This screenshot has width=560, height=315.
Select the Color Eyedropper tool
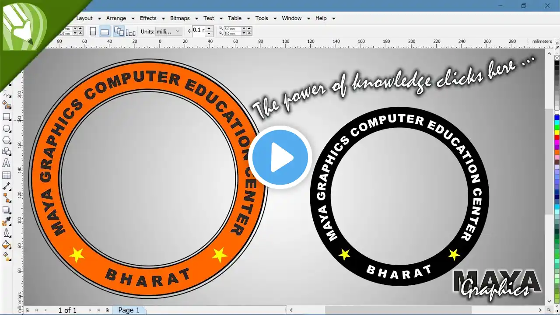coord(7,221)
